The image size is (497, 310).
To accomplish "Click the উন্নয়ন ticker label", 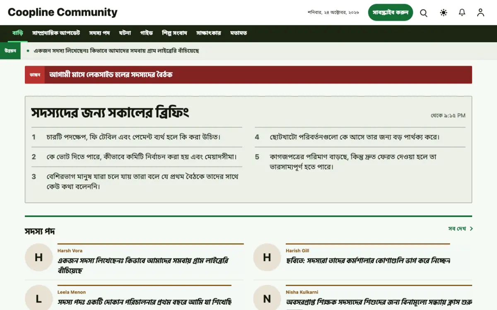I will [x=10, y=51].
